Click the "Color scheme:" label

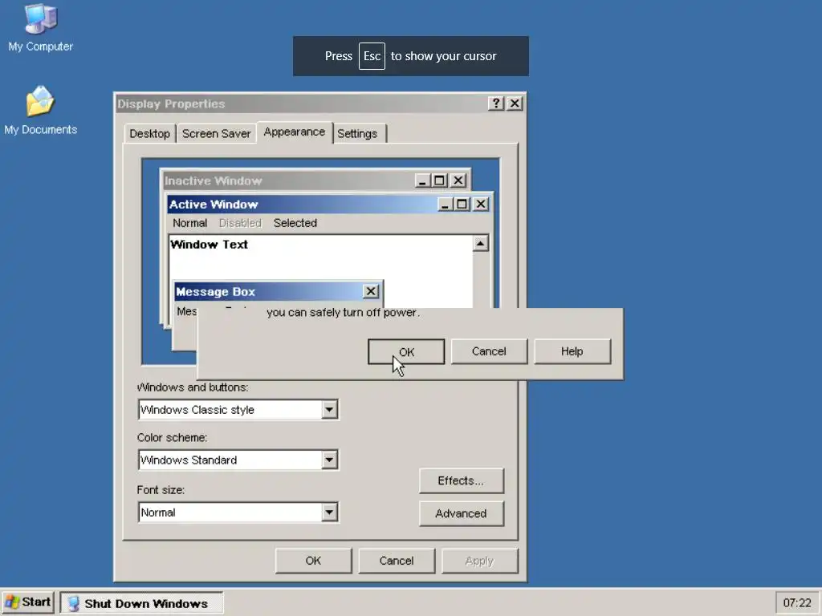[172, 437]
